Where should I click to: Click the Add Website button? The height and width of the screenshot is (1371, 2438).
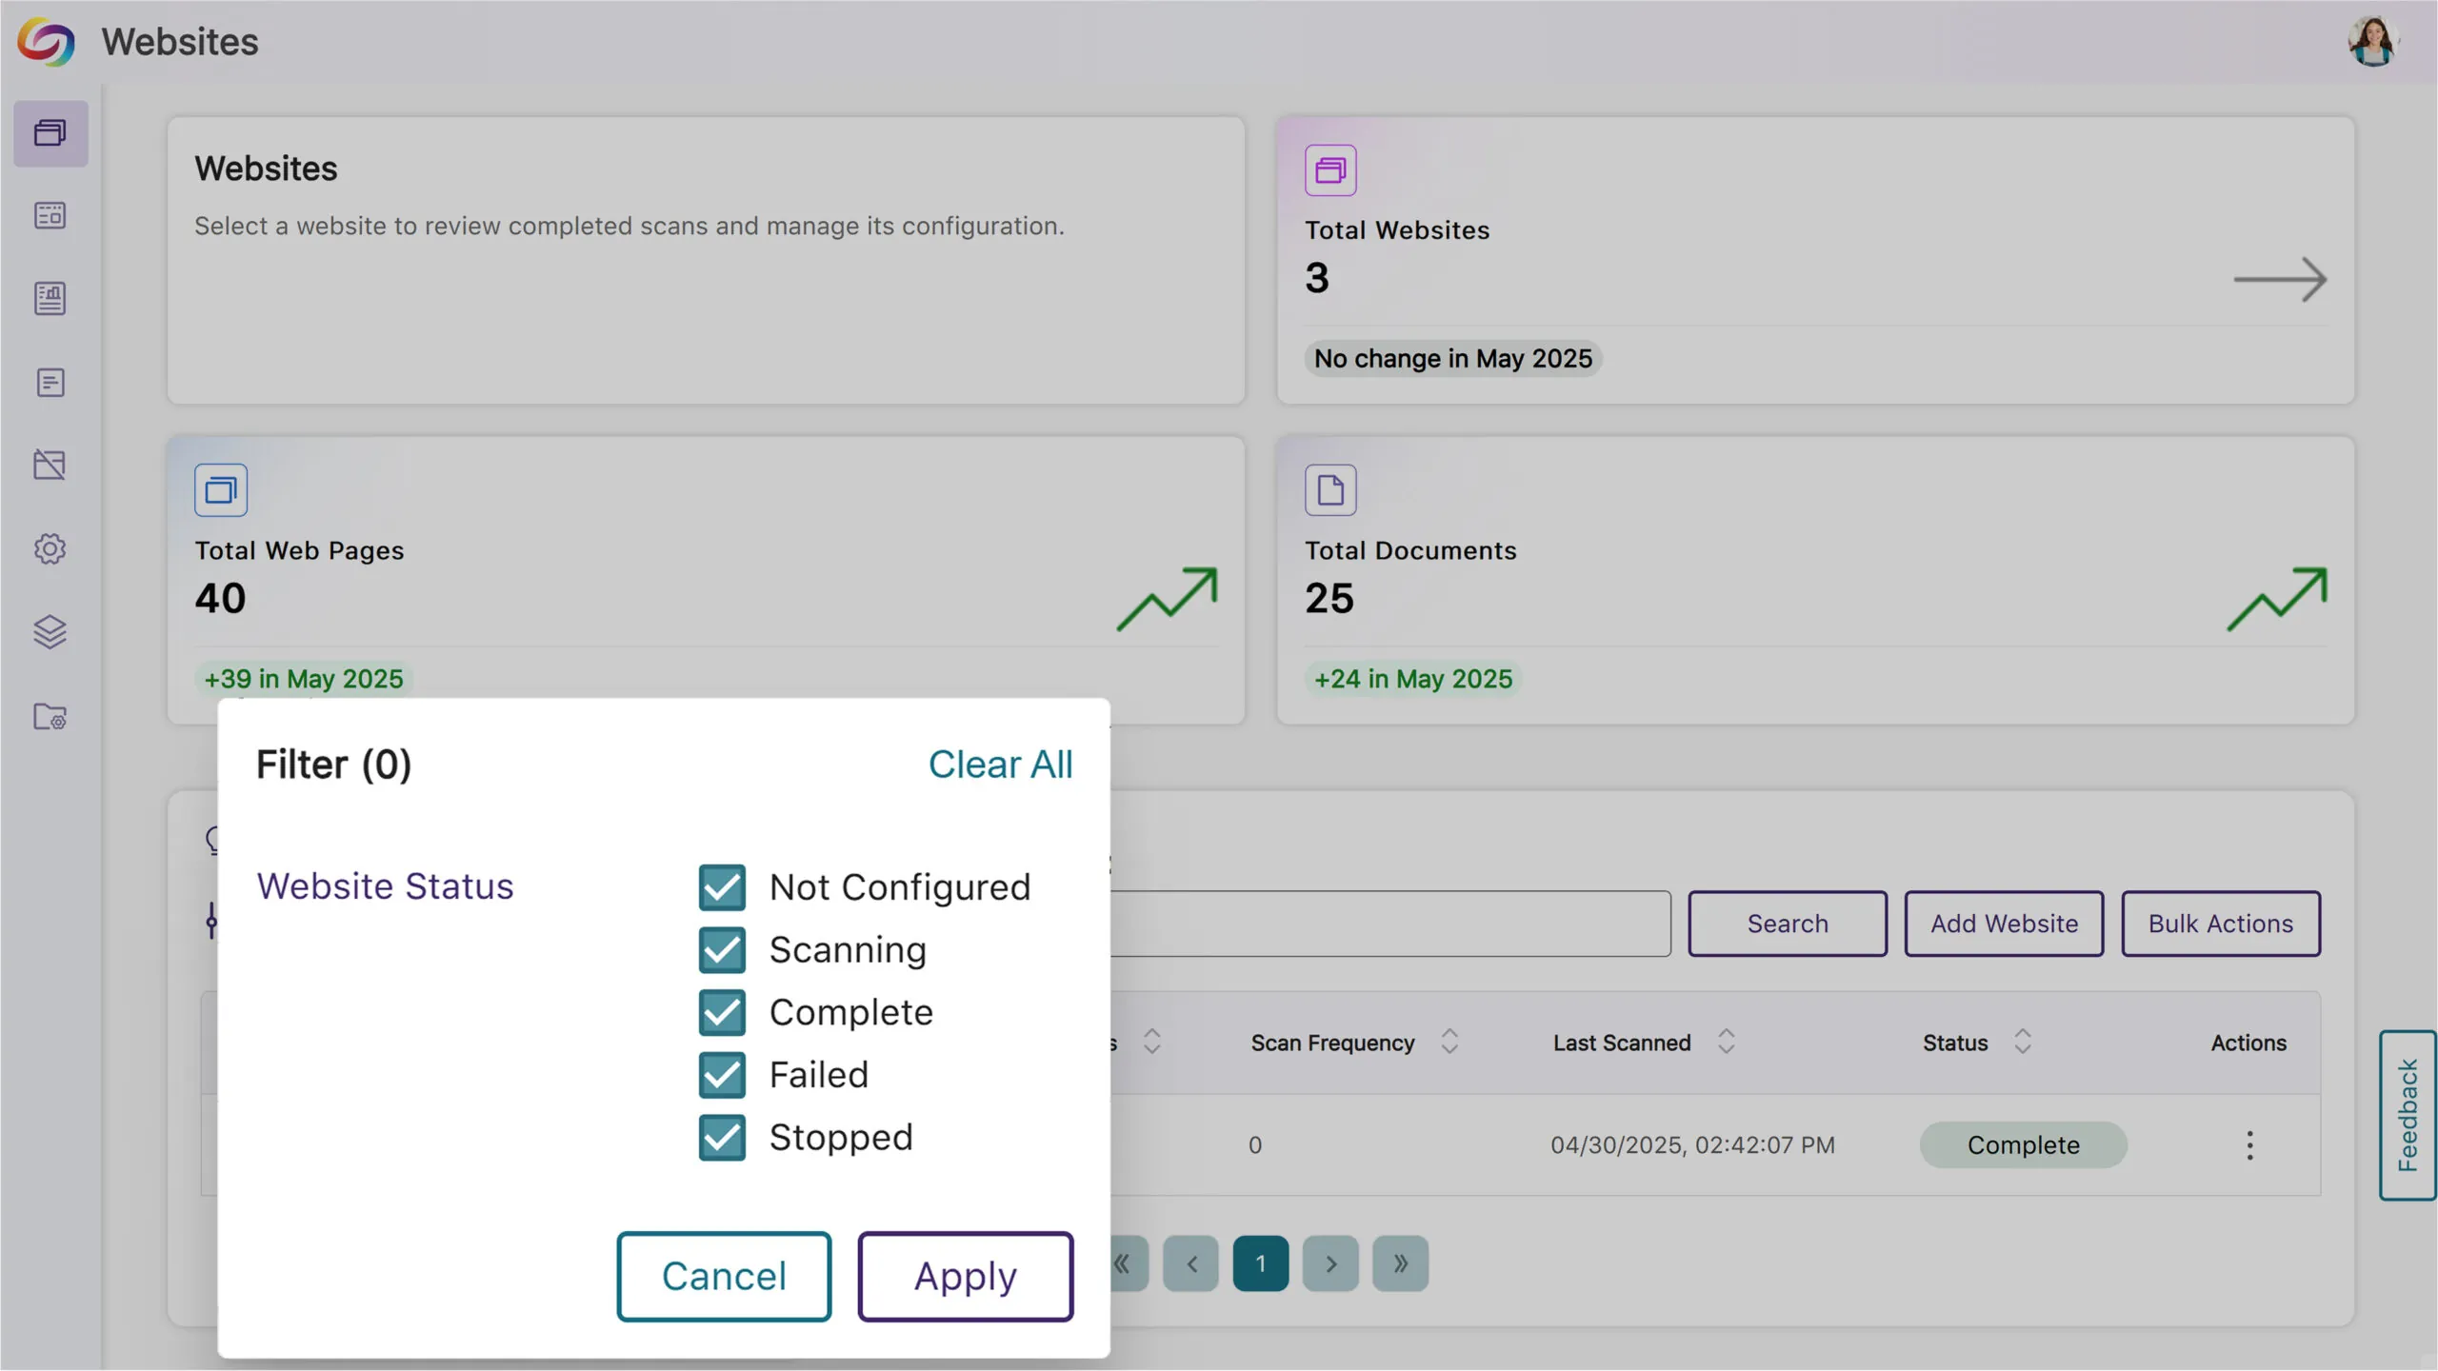(2004, 924)
